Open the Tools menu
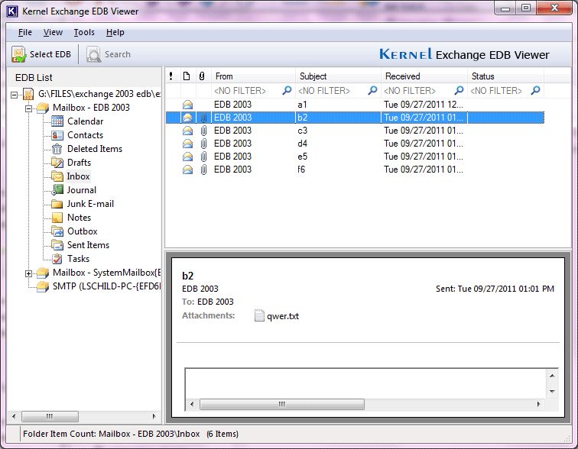The image size is (578, 449). pos(84,32)
